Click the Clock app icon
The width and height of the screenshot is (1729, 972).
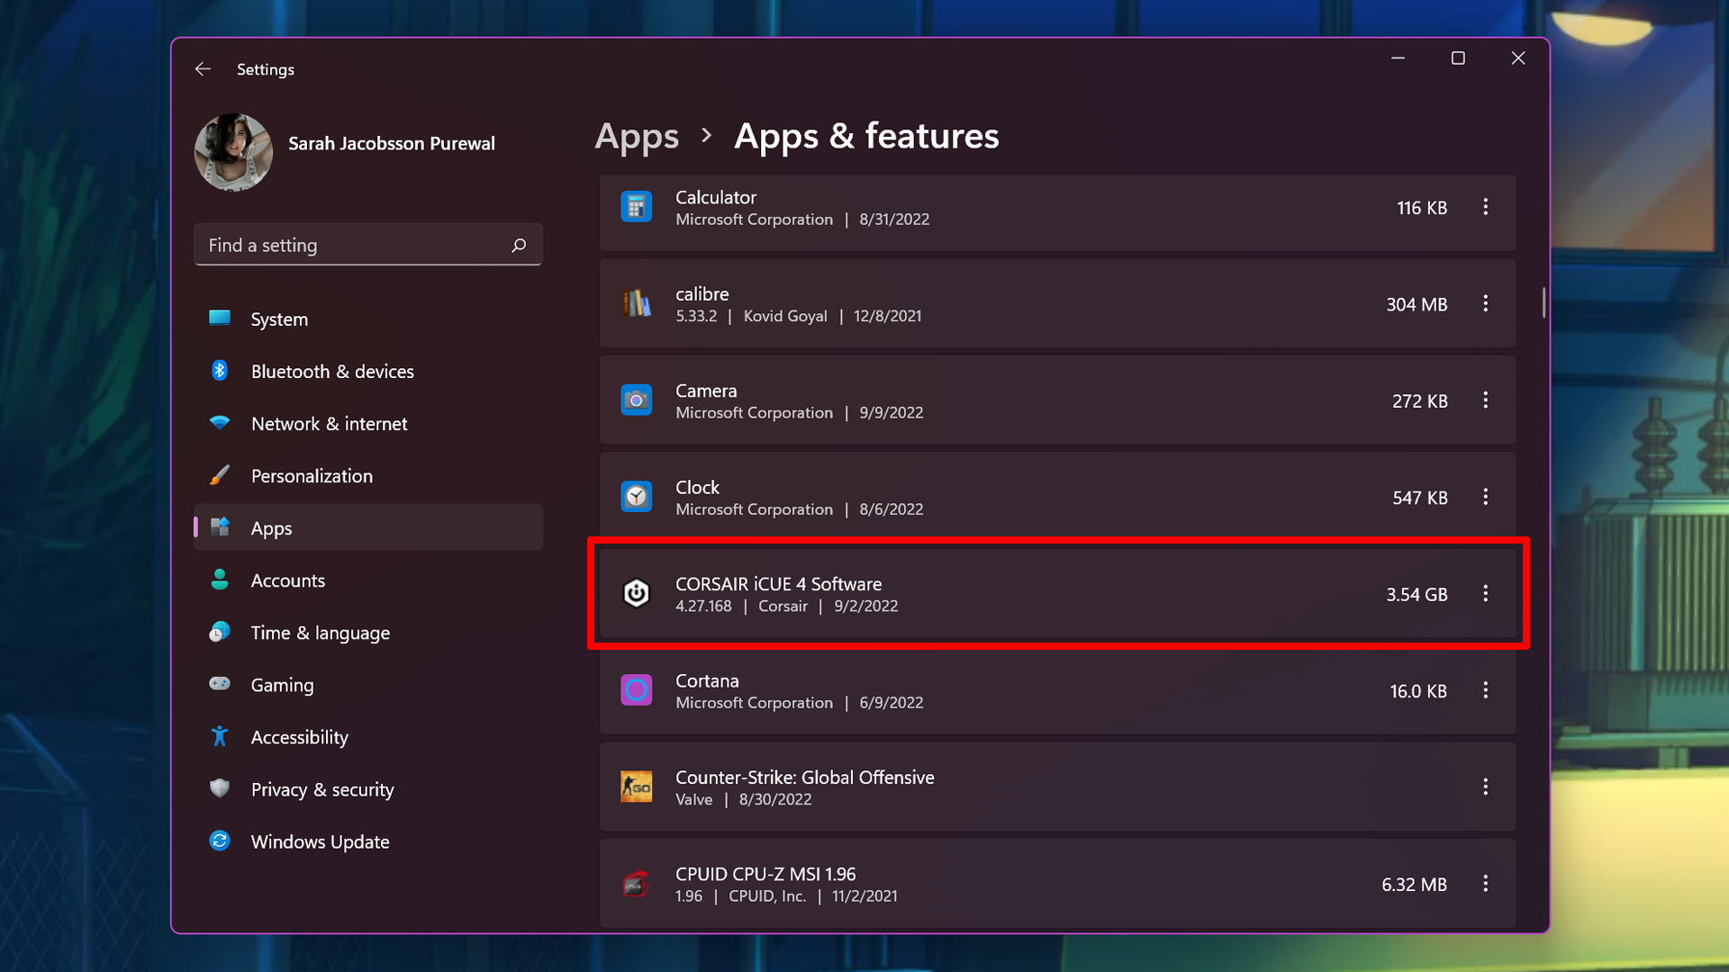637,497
